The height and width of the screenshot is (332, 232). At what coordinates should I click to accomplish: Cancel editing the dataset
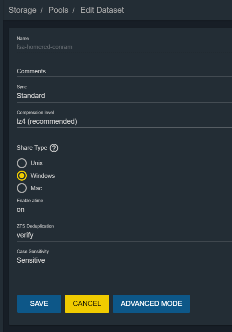87,304
